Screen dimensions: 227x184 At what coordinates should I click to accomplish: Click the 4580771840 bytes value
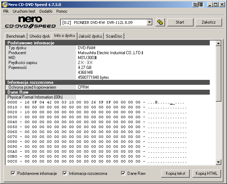tap(93, 77)
